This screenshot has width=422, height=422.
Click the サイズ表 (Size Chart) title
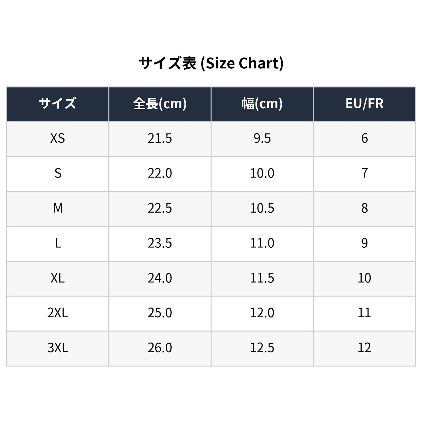pos(211,63)
